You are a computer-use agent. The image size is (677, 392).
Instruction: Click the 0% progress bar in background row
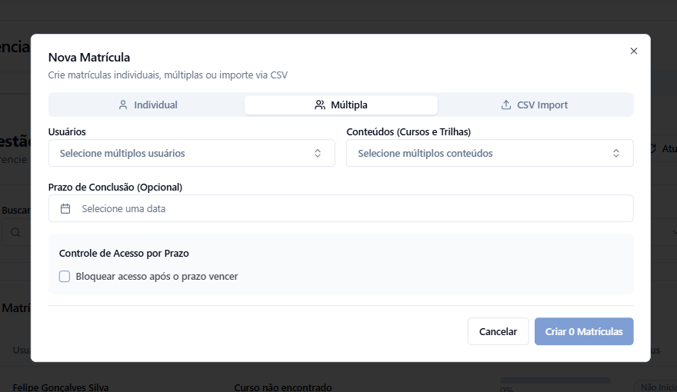click(555, 380)
